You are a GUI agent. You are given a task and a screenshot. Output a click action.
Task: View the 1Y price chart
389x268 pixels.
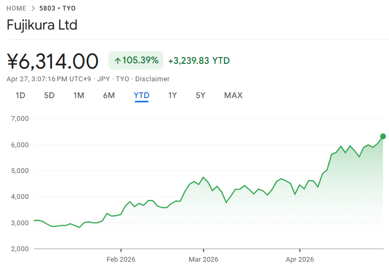pyautogui.click(x=172, y=95)
